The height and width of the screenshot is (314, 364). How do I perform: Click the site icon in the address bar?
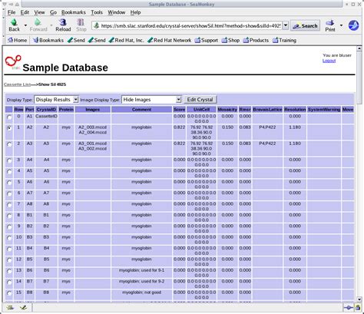coord(97,25)
